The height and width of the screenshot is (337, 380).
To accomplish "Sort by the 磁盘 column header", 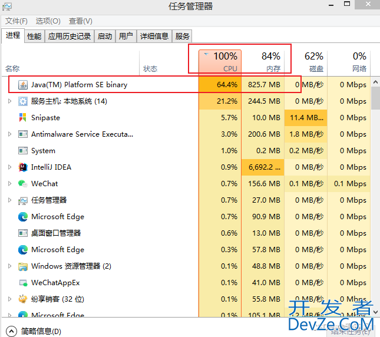I will point(306,62).
